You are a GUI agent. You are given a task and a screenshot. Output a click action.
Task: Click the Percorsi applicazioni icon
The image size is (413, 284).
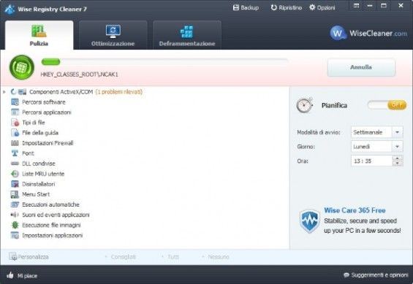point(15,112)
